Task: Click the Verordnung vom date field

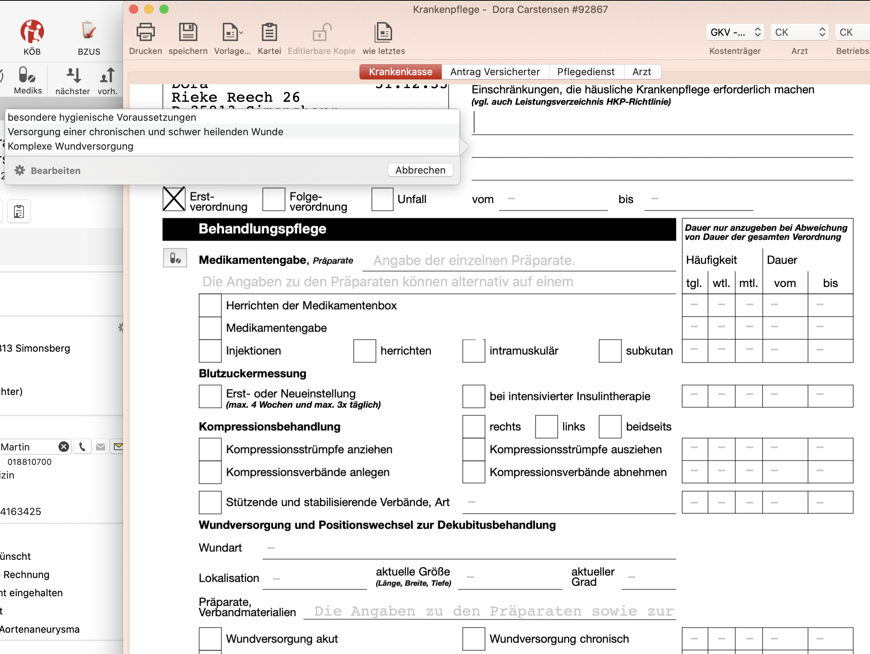Action: click(553, 199)
